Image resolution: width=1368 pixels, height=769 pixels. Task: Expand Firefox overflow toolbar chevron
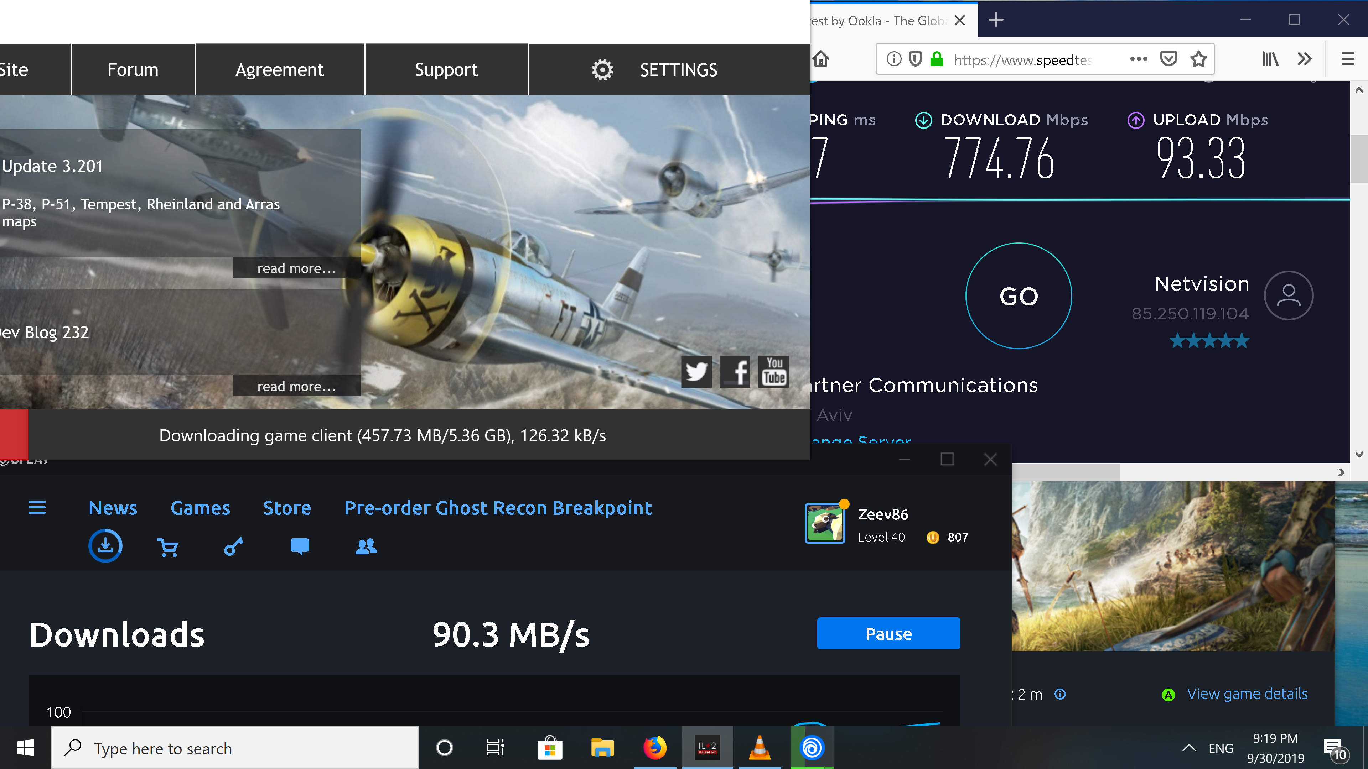tap(1304, 59)
